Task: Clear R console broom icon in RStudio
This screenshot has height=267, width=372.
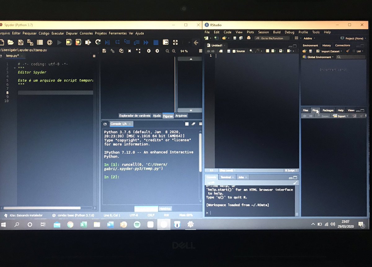Action: [x=295, y=183]
